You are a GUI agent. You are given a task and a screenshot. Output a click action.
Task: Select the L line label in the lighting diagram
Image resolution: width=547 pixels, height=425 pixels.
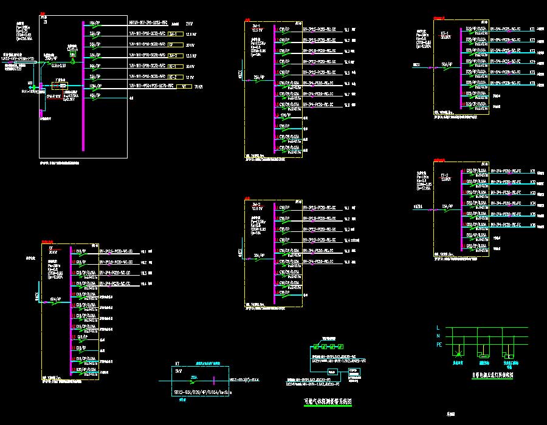point(437,328)
